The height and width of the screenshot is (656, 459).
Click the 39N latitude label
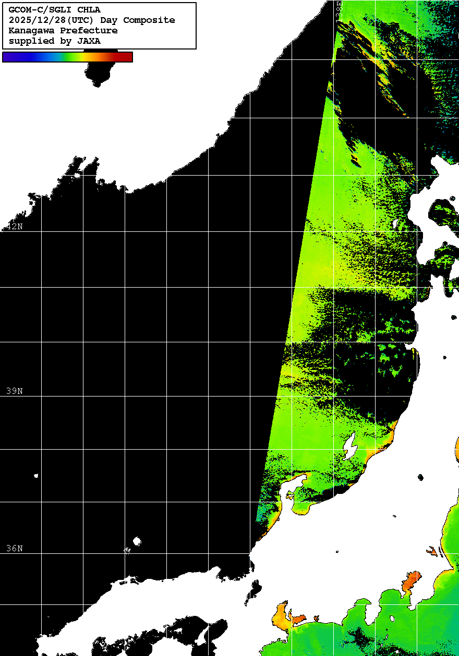tap(15, 391)
